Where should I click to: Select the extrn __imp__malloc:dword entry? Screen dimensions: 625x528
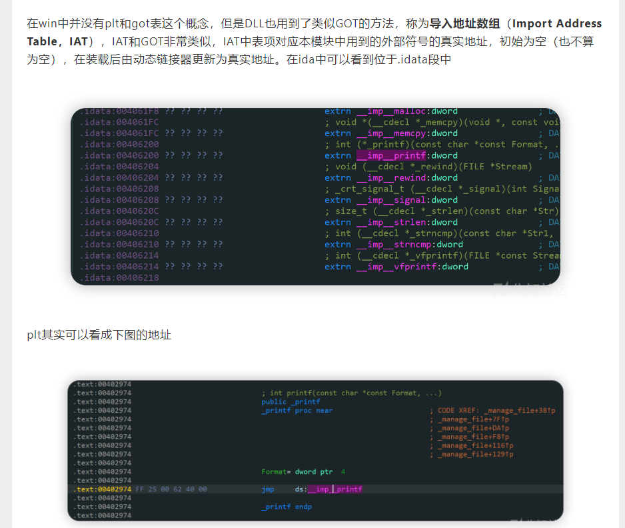click(396, 111)
